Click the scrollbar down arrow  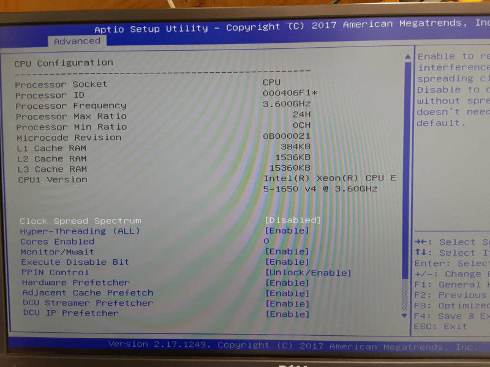404,316
